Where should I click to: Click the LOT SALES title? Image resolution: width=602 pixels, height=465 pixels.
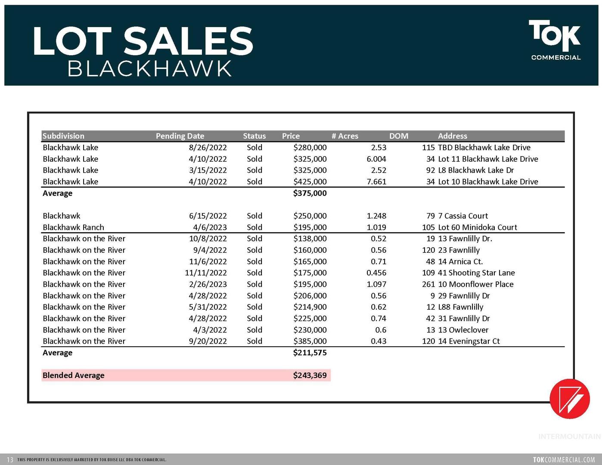143,41
